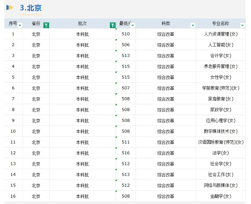Screen dimensions: 251x204
Task: Select the cell 社会学(女)
Action: pos(221,164)
